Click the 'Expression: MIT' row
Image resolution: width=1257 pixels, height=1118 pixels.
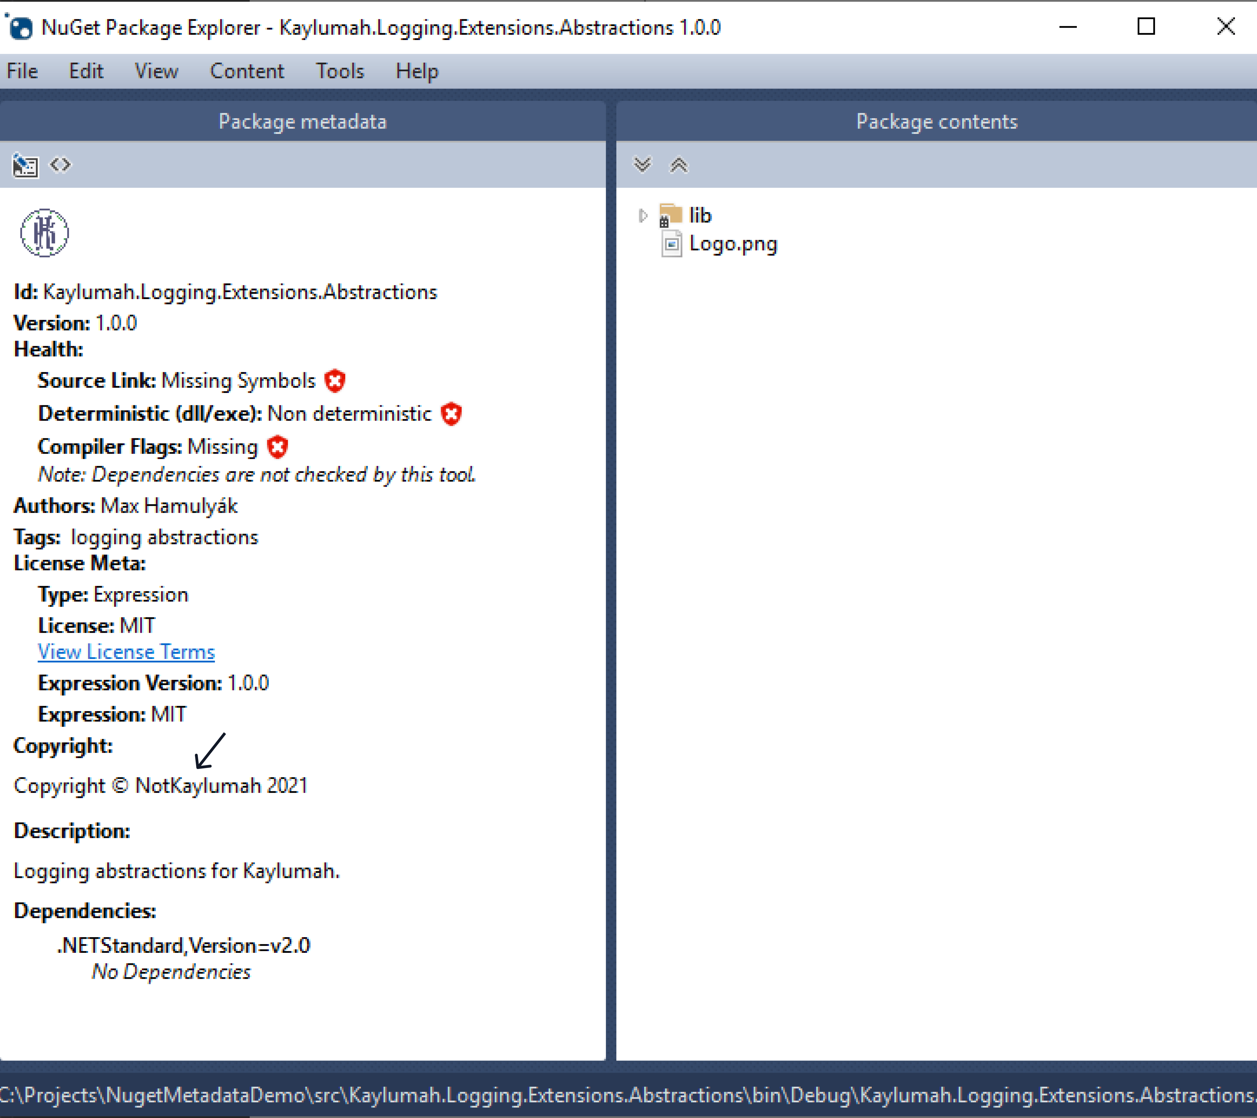click(113, 714)
